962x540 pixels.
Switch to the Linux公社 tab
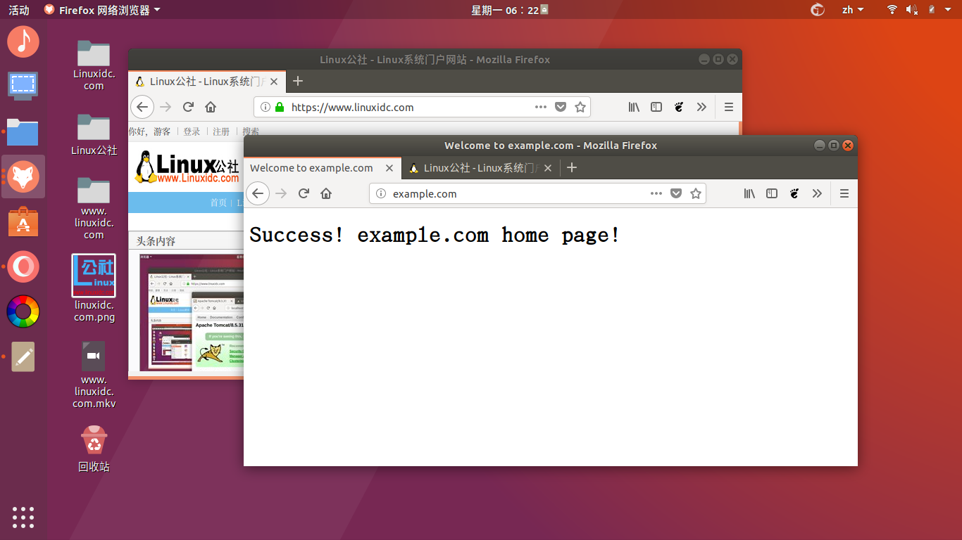pyautogui.click(x=477, y=167)
